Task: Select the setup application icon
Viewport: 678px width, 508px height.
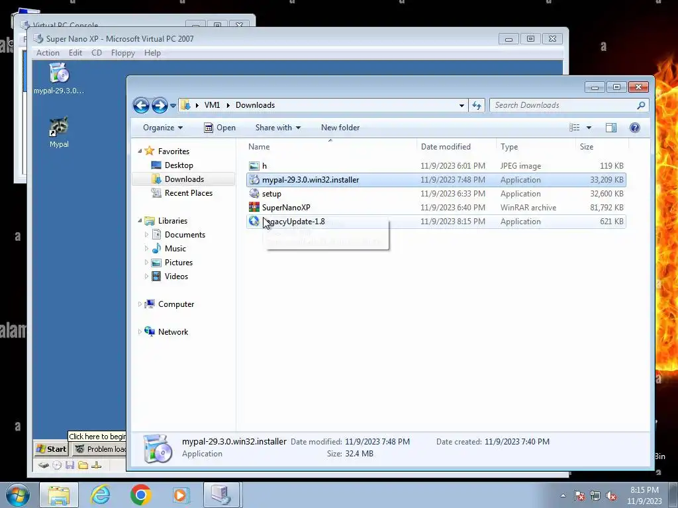Action: pyautogui.click(x=254, y=194)
